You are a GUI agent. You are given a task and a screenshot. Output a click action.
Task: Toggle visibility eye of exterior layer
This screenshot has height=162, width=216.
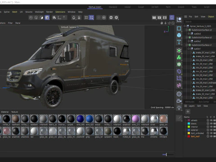tap(211, 130)
